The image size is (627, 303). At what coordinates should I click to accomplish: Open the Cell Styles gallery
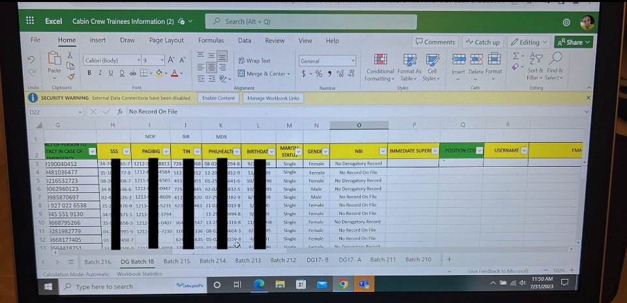[432, 67]
